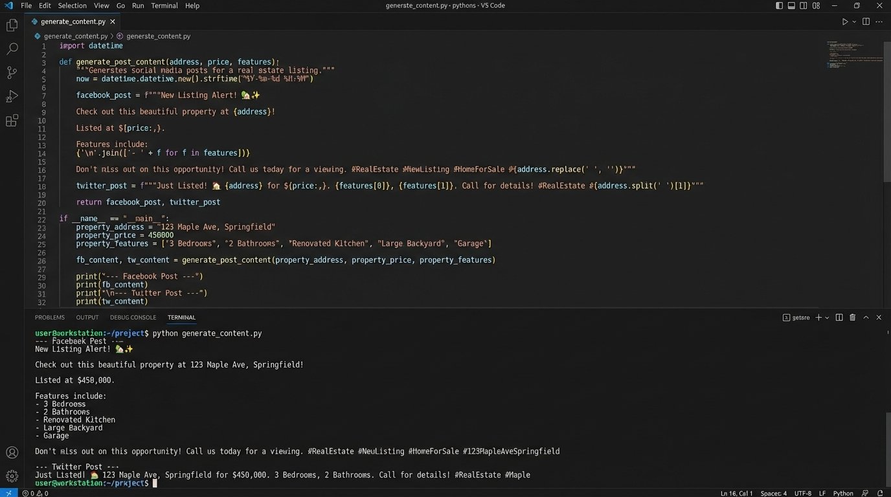
Task: Open the Manage gear icon
Action: (x=12, y=476)
